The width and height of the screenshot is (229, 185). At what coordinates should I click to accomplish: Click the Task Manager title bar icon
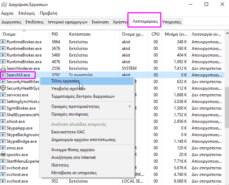tap(4, 5)
